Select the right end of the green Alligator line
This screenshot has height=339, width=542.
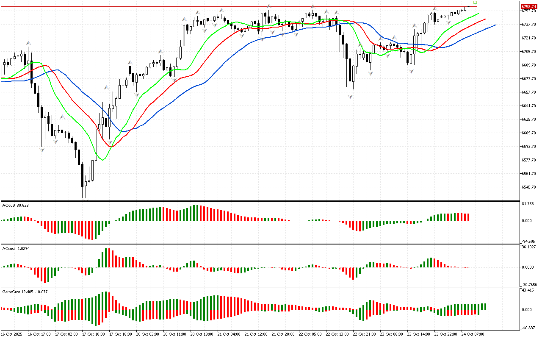(x=478, y=14)
